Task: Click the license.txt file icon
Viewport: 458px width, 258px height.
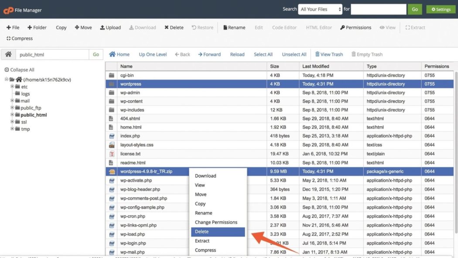Action: (x=112, y=154)
